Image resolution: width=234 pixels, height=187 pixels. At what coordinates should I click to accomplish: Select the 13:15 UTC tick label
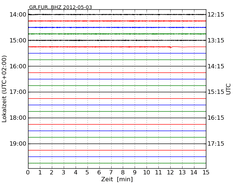click(216, 40)
